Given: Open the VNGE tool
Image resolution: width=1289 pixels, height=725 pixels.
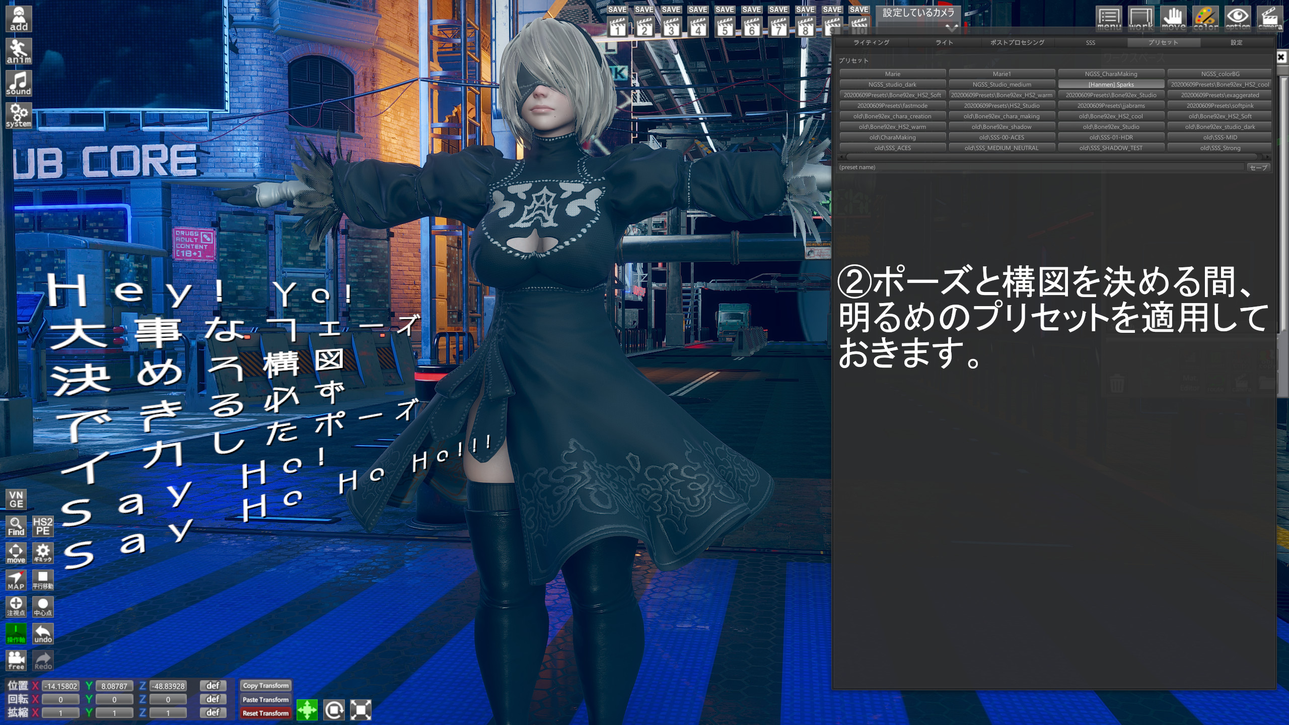Looking at the screenshot, I should (16, 499).
